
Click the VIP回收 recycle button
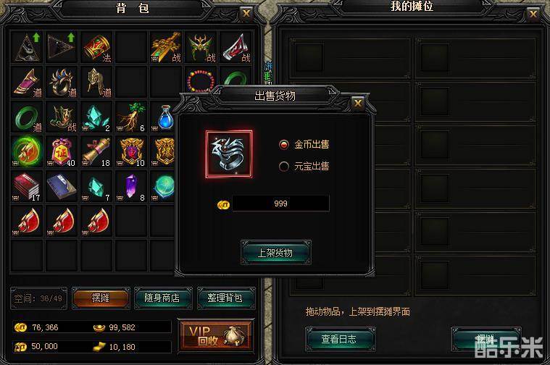216,335
